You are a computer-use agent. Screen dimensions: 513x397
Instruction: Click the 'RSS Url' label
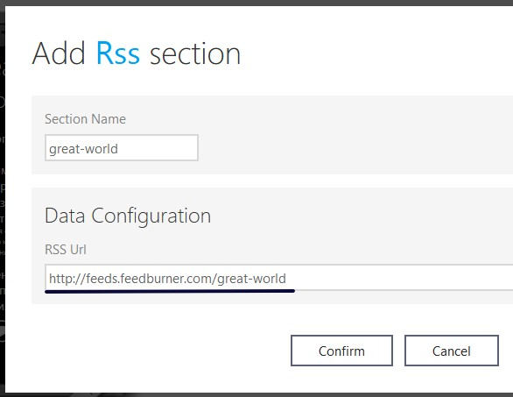point(66,250)
